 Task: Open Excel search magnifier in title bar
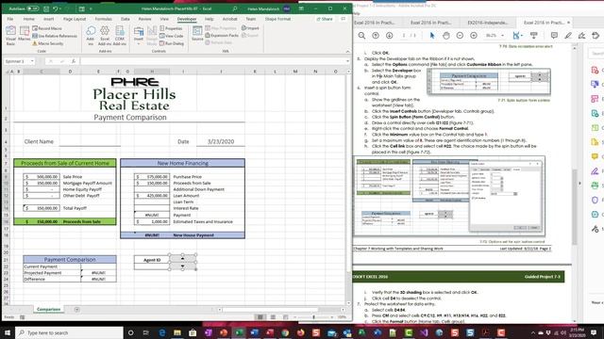(235, 8)
